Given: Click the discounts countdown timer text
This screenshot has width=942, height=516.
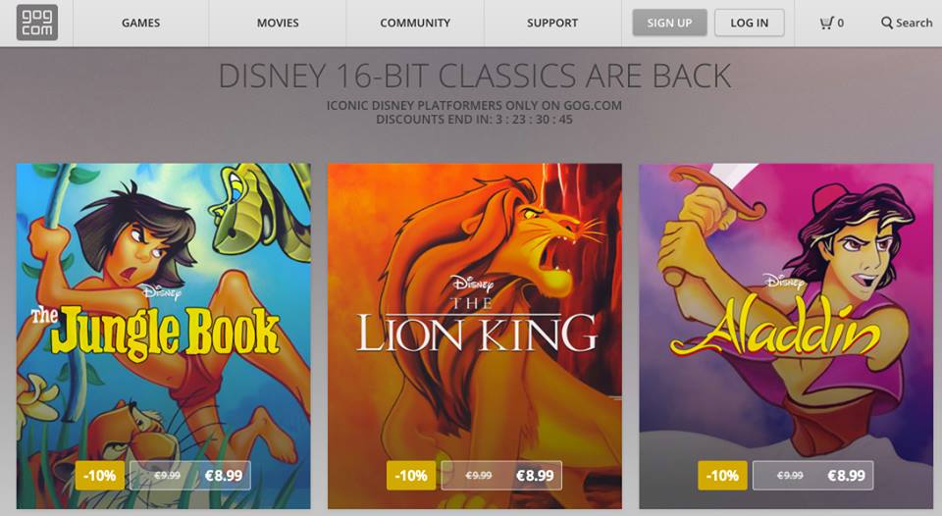Looking at the screenshot, I should pos(475,120).
